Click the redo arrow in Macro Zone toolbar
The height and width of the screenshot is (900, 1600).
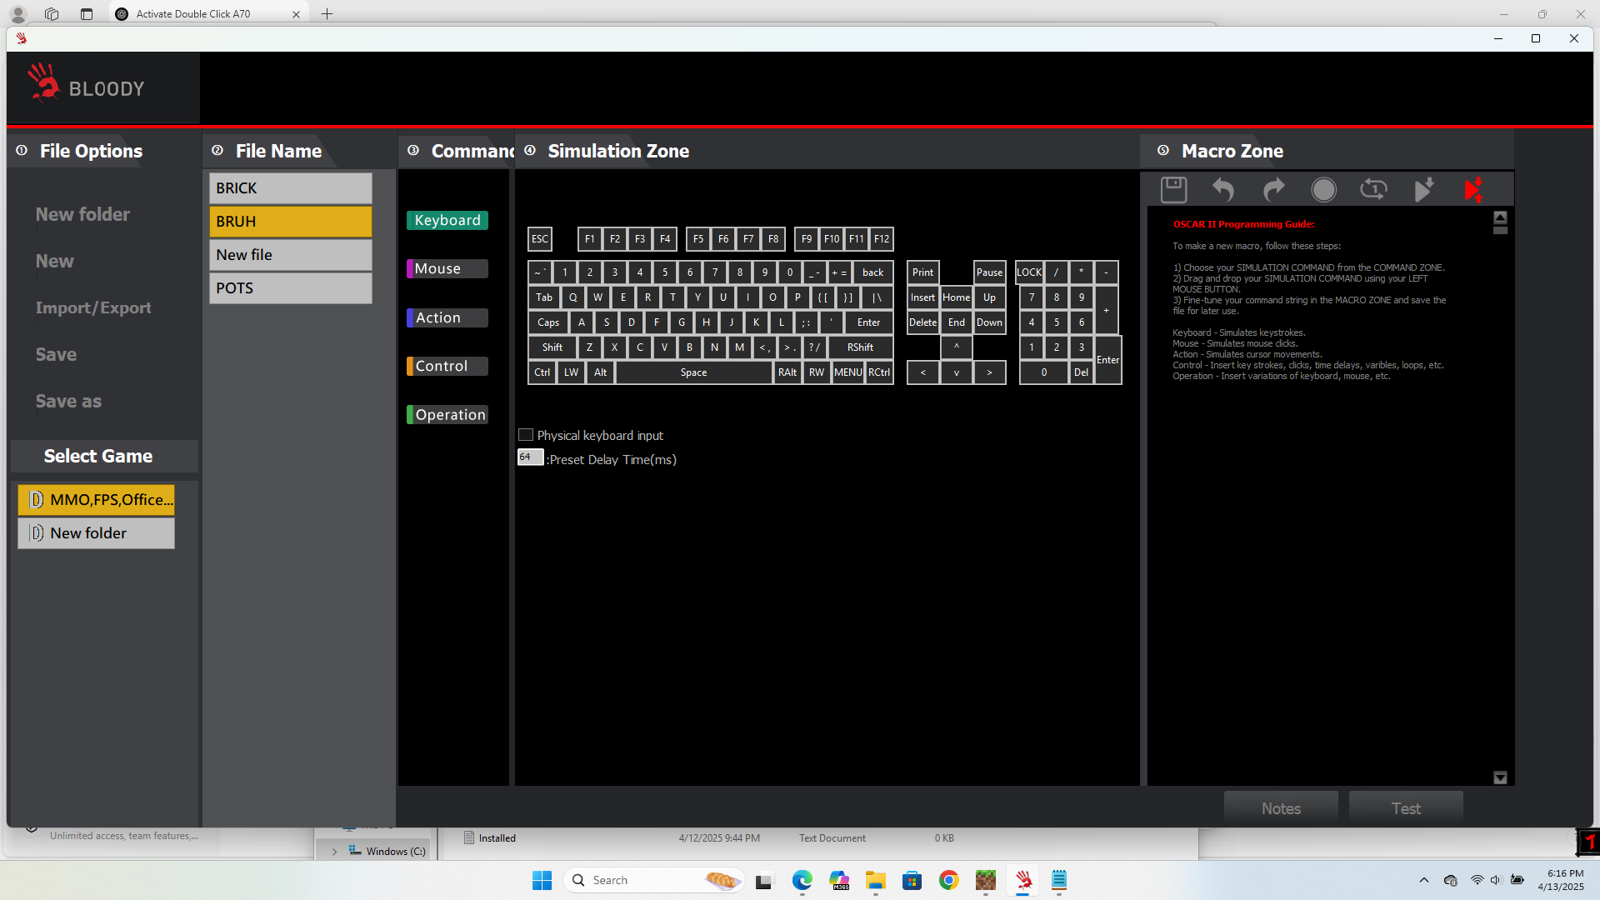click(x=1273, y=190)
